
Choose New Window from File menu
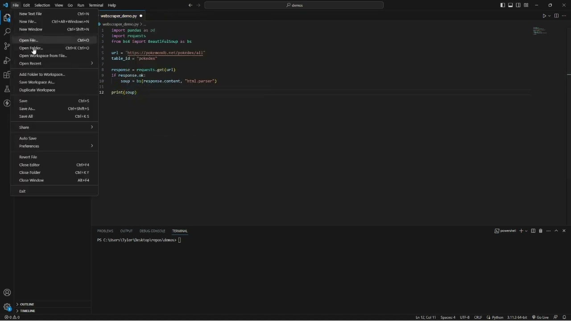[54, 29]
